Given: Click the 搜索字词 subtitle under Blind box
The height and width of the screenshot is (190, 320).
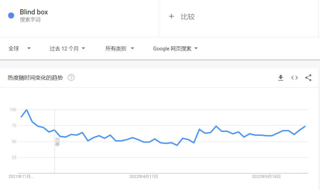Looking at the screenshot, I should (x=30, y=20).
